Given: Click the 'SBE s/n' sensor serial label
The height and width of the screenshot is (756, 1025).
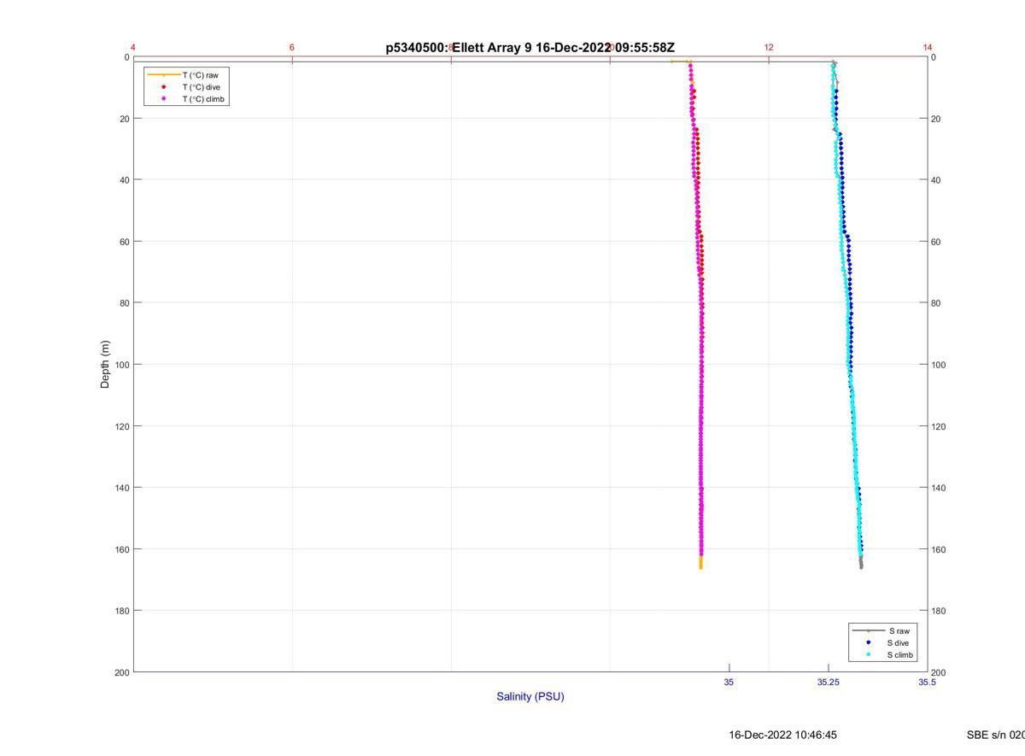Looking at the screenshot, I should pyautogui.click(x=995, y=735).
